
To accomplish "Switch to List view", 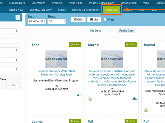I will pos(94,19).
